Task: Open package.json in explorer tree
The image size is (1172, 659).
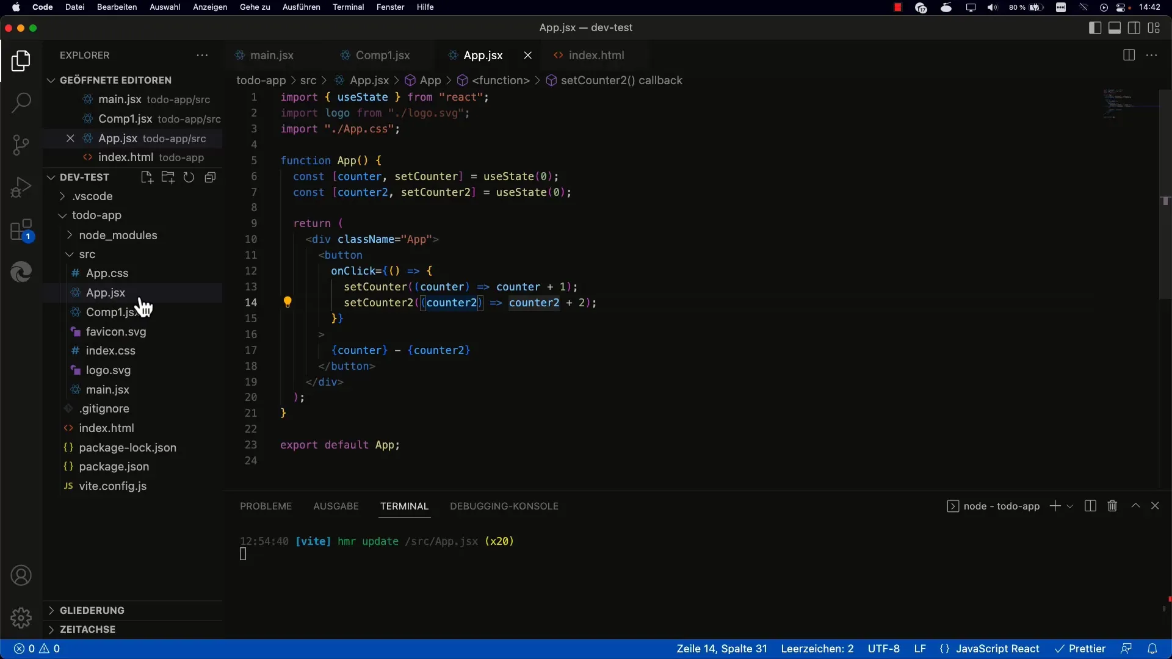Action: (x=132, y=467)
